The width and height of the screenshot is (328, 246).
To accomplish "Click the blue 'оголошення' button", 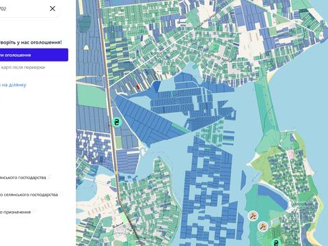I will click(33, 55).
